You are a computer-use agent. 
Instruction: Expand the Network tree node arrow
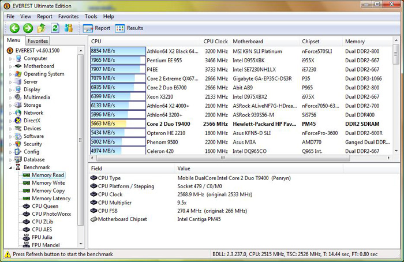pos(10,113)
